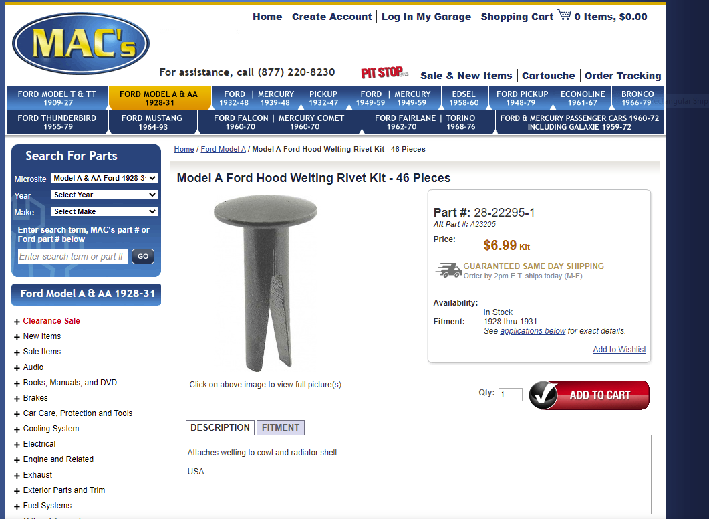Expand the Cooling System category
This screenshot has width=709, height=519.
[x=51, y=429]
